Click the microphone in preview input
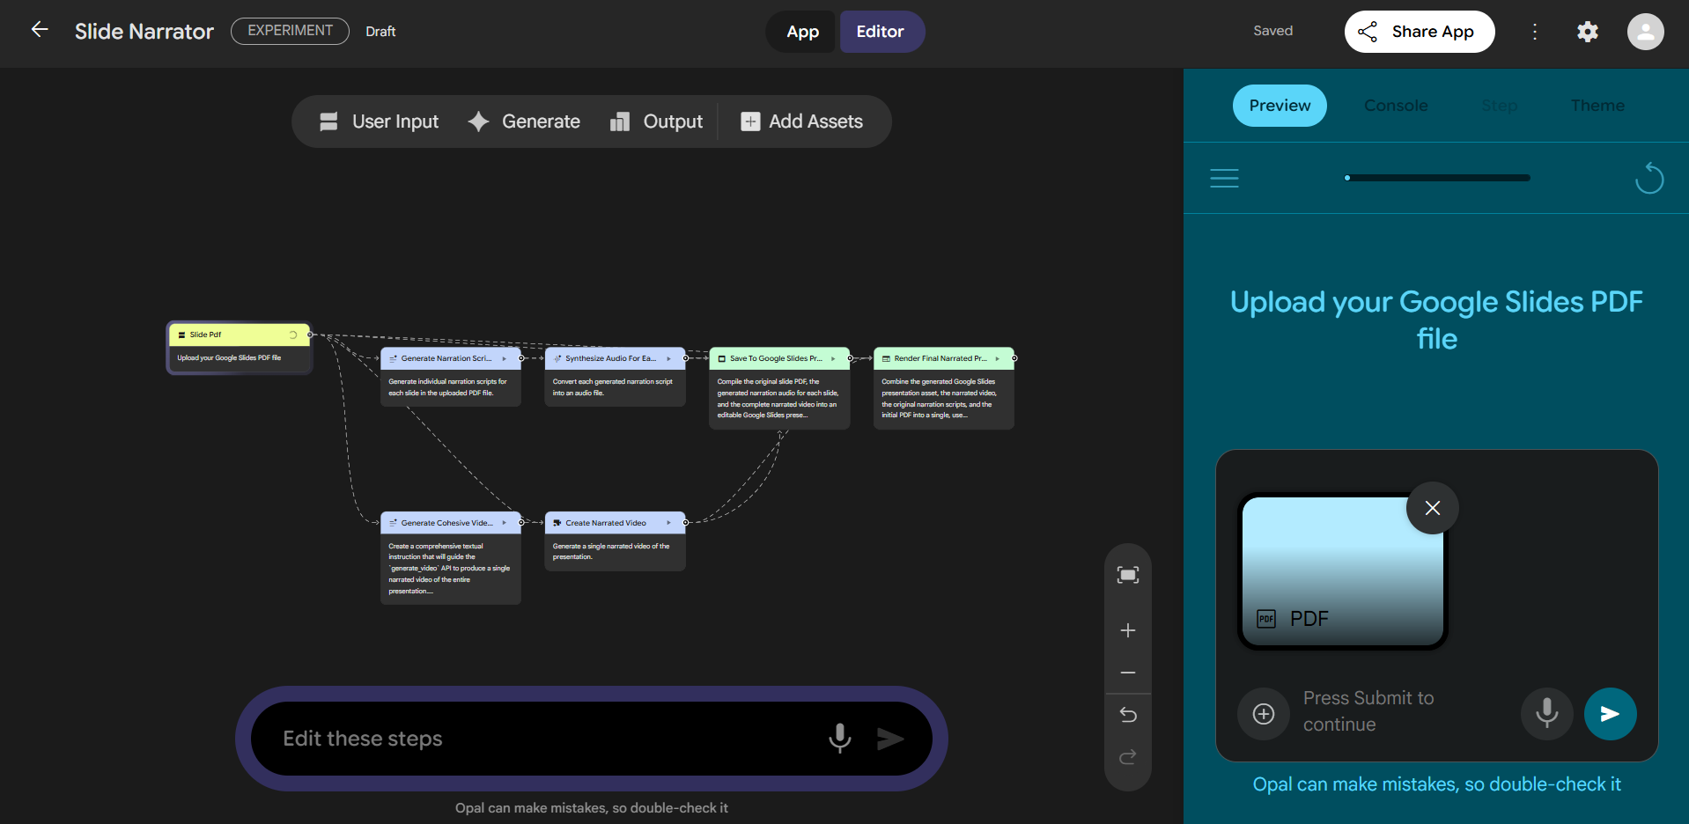 [x=1546, y=714]
